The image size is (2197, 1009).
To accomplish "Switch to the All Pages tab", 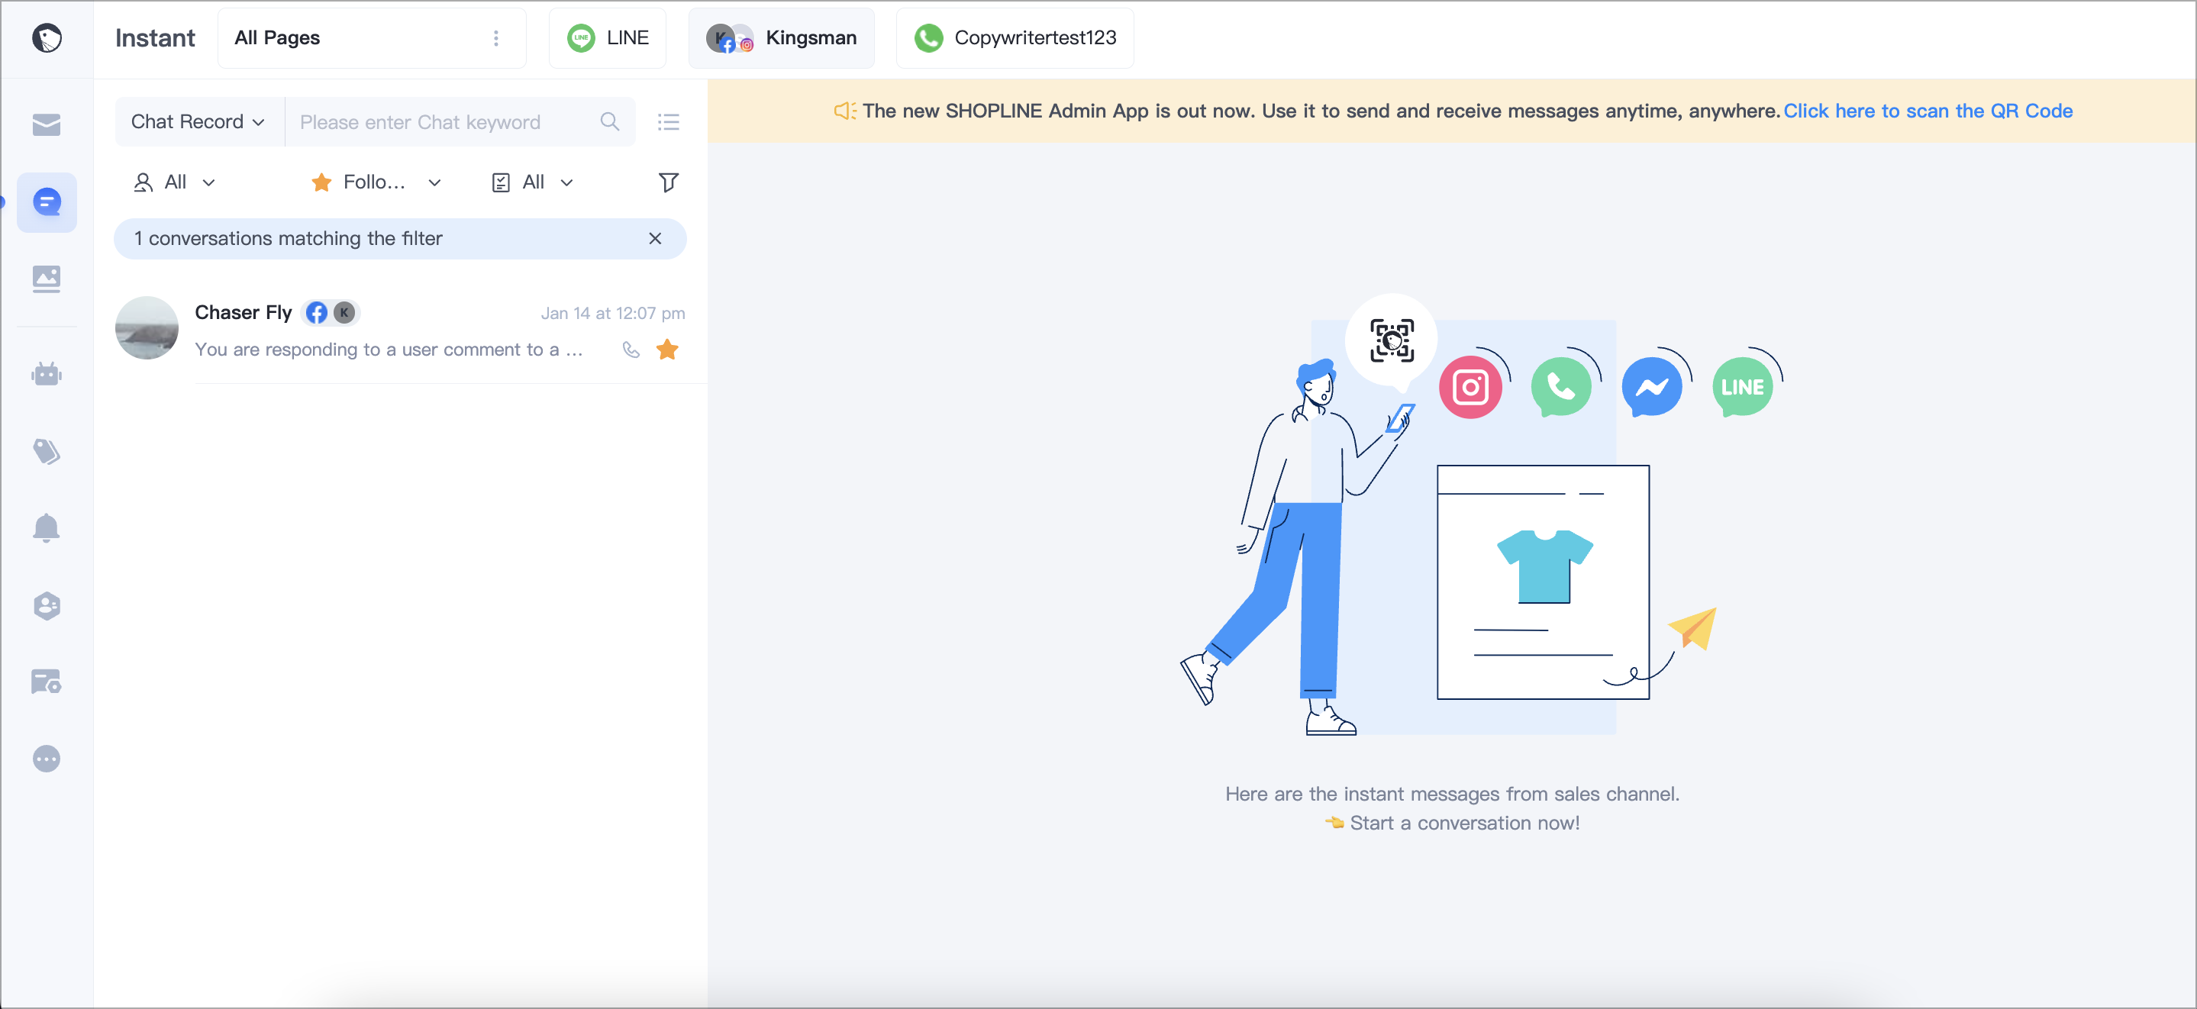I will pyautogui.click(x=372, y=37).
